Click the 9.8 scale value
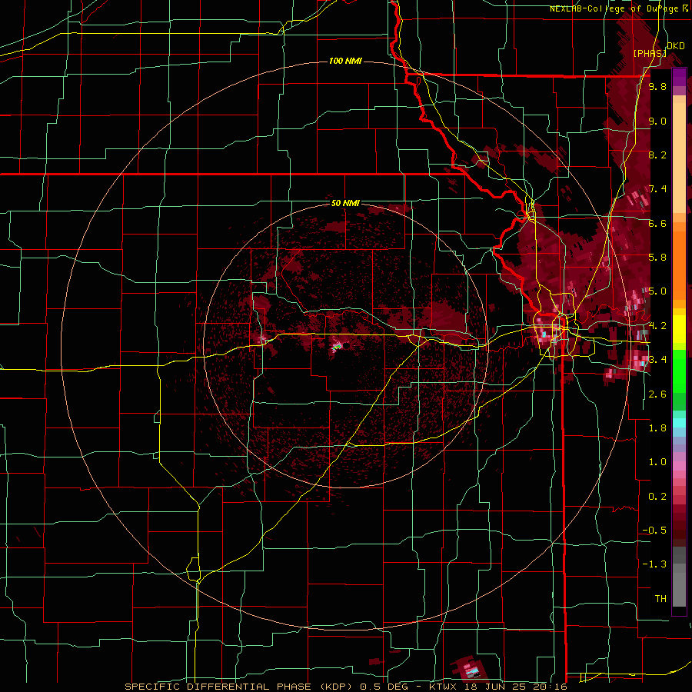The height and width of the screenshot is (692, 692). click(657, 87)
